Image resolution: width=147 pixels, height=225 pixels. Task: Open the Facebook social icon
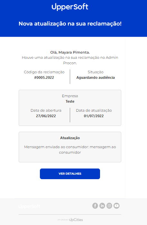coord(95,206)
